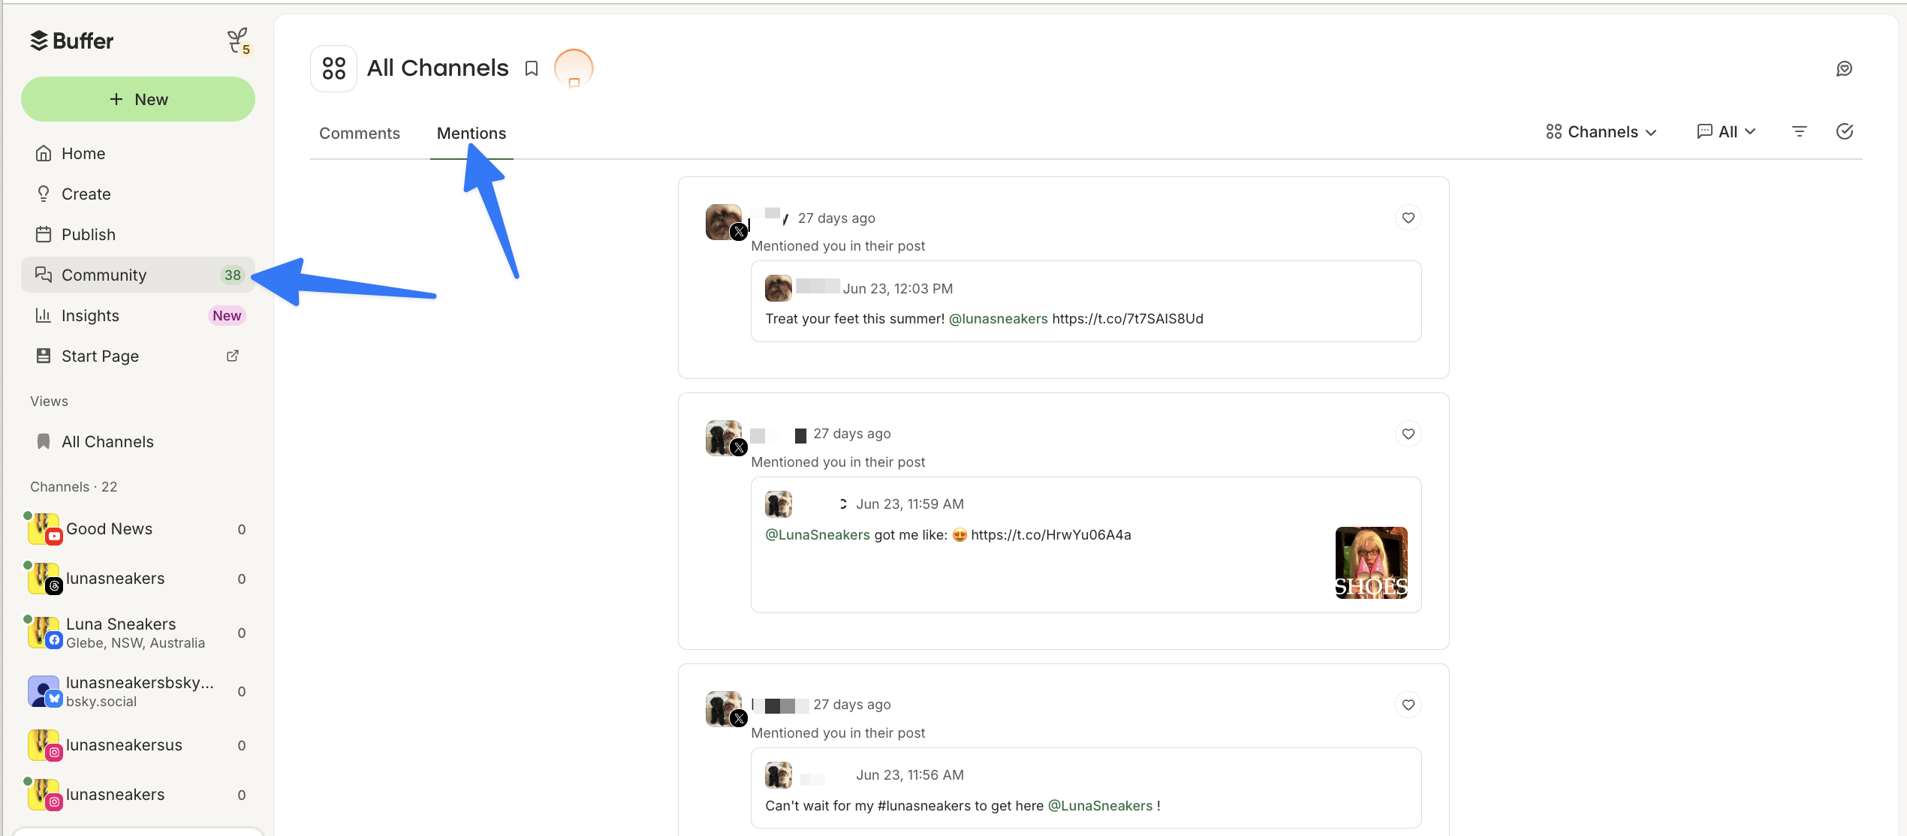
Task: Click inner avatar in Treat your feet post
Action: (x=779, y=288)
